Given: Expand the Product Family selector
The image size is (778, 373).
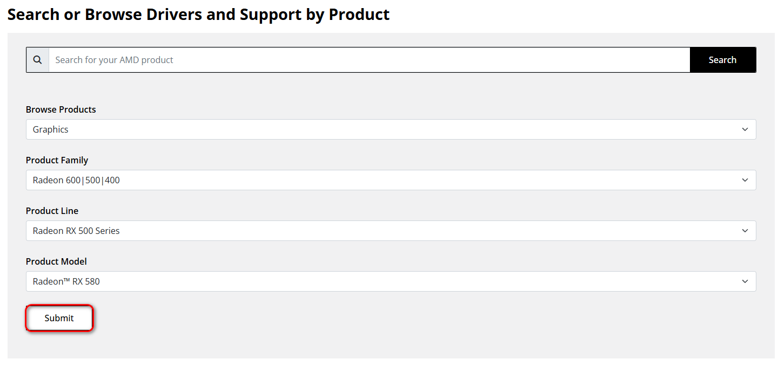Looking at the screenshot, I should [391, 180].
